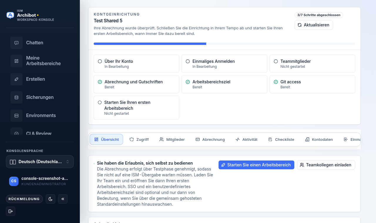The width and height of the screenshot is (376, 223).
Task: Switch to the Kontodaten tab
Action: click(x=319, y=139)
